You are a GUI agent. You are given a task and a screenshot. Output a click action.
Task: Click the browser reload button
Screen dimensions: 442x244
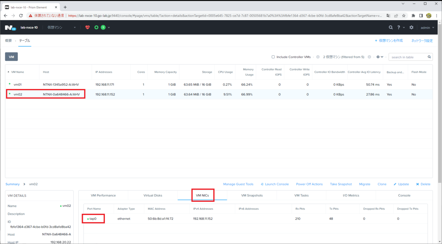tap(21, 15)
